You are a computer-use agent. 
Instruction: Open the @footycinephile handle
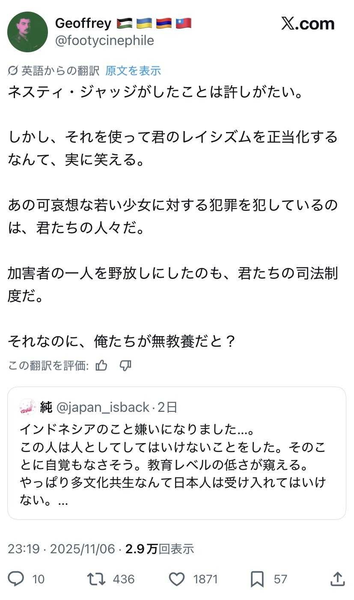point(104,41)
